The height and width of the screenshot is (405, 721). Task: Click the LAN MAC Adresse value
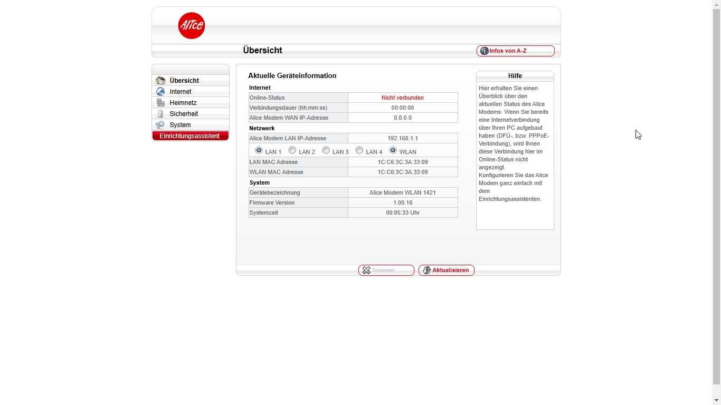coord(403,162)
